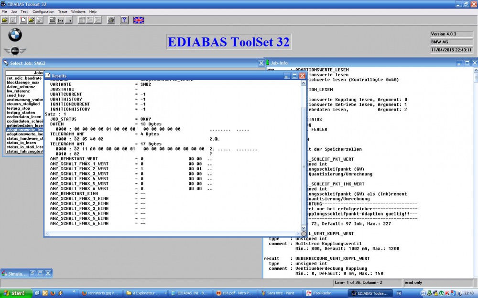Viewport: 478px width, 298px height.
Task: Close the Select Job: SMG2 window
Action: point(261,63)
